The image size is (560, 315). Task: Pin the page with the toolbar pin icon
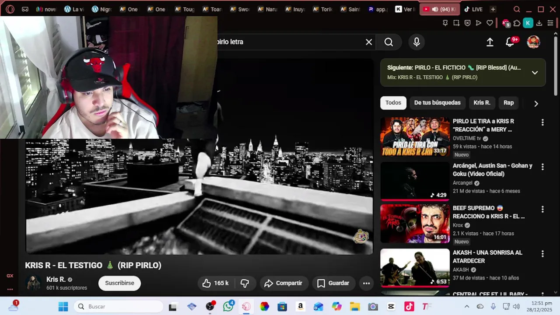(445, 23)
